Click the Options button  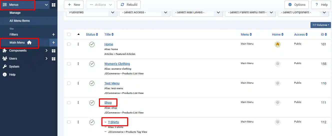[297, 5]
